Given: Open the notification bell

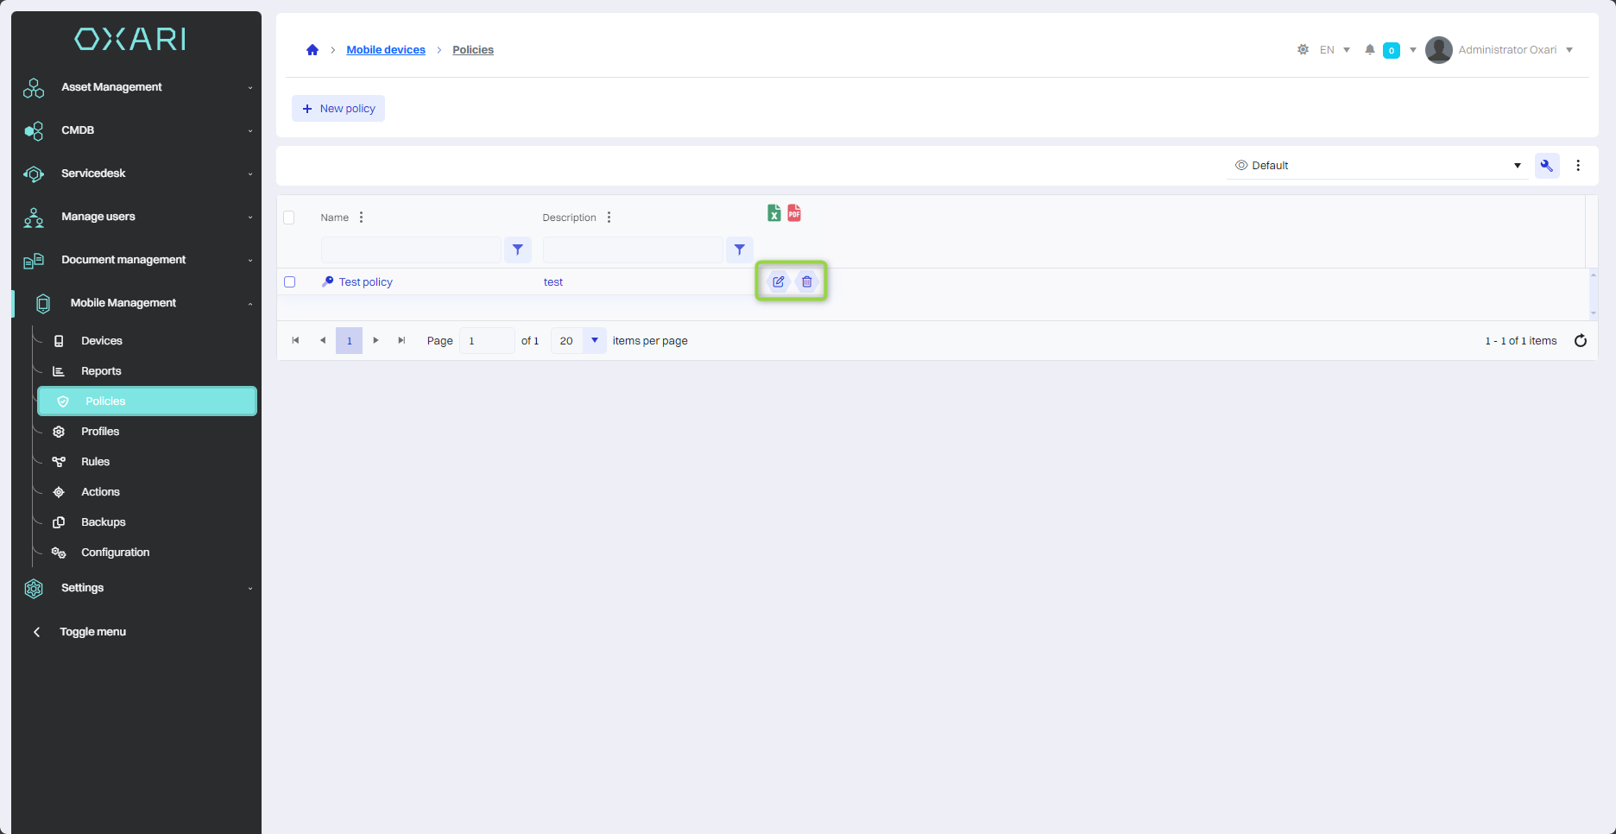Looking at the screenshot, I should point(1369,50).
